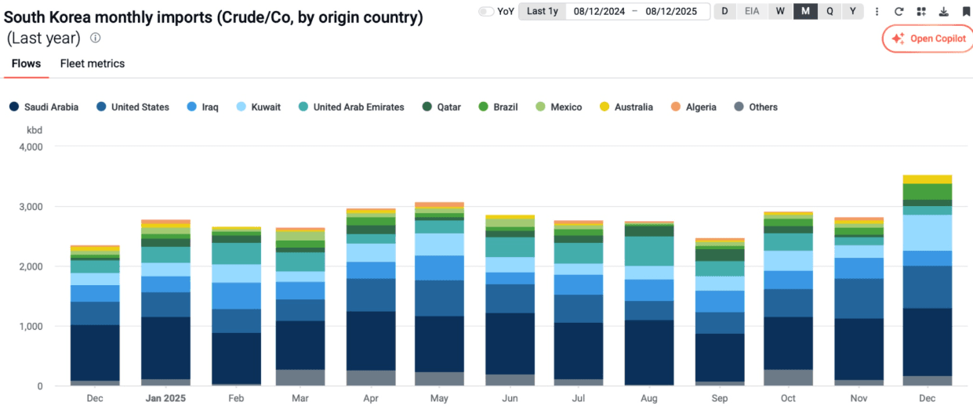973x409 pixels.
Task: Click the May bar's Saudi Arabia segment
Action: tap(439, 343)
